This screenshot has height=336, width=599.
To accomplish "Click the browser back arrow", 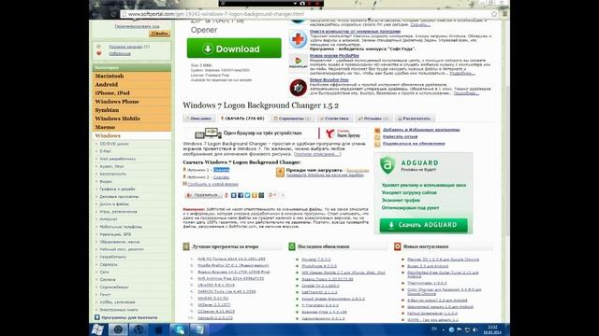I will tap(95, 14).
